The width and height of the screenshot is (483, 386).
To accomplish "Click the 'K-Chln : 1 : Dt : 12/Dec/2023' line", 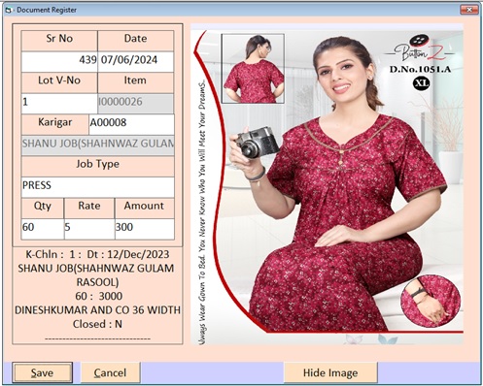I will click(x=97, y=254).
